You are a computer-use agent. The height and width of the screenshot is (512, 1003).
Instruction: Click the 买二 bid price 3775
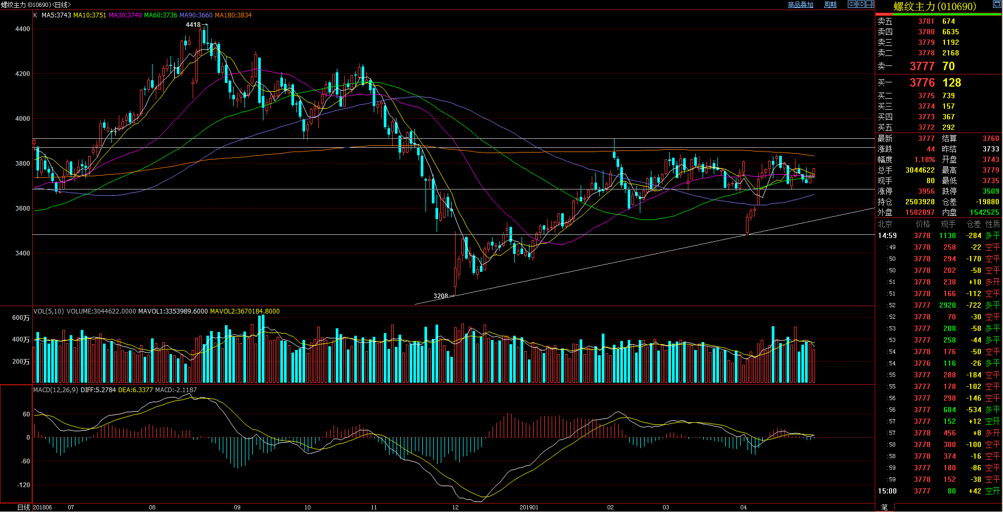coord(926,96)
